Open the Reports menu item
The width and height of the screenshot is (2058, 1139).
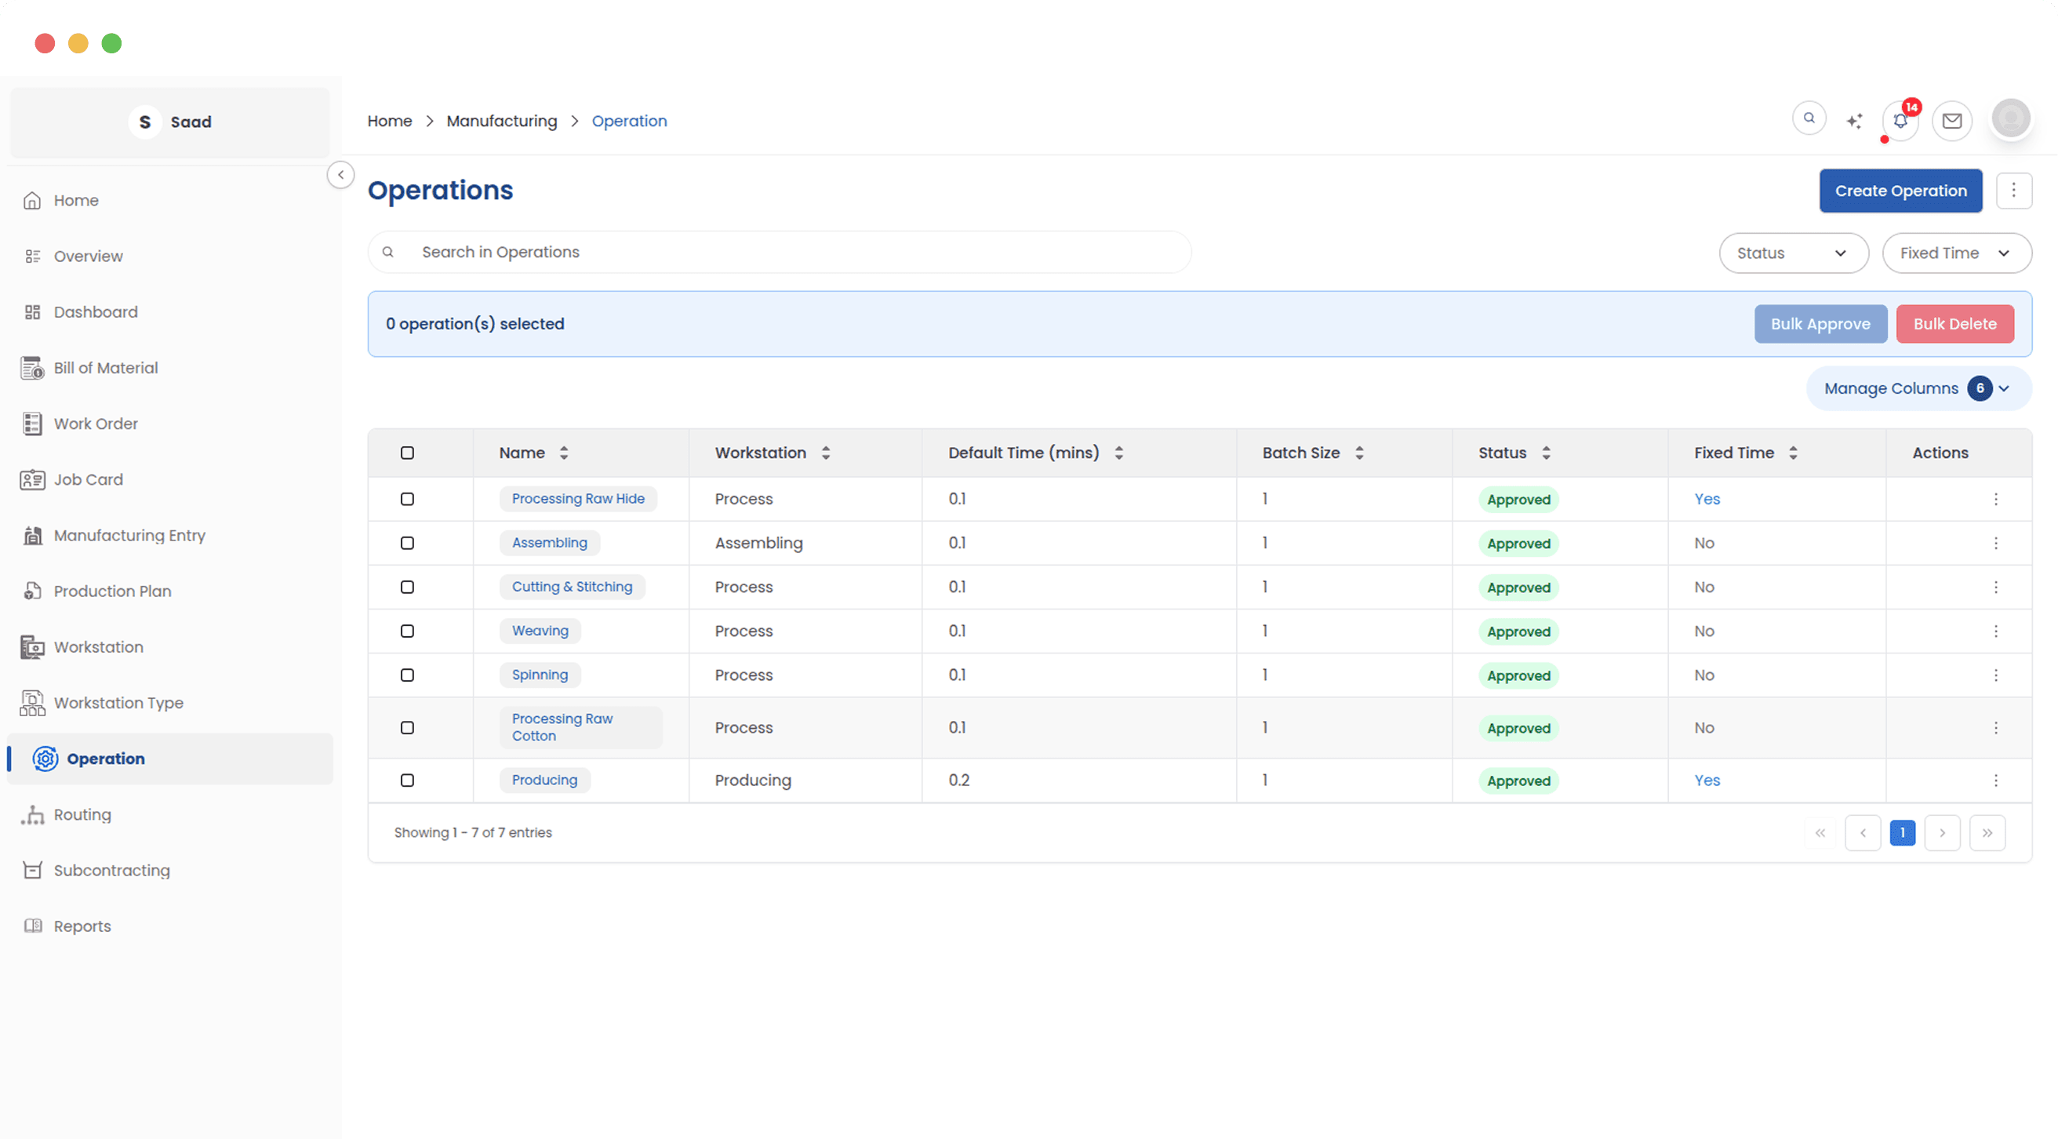pyautogui.click(x=82, y=926)
